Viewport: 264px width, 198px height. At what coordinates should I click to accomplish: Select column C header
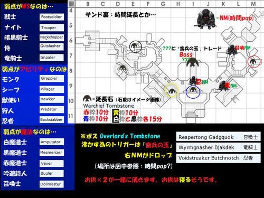[103, 4]
